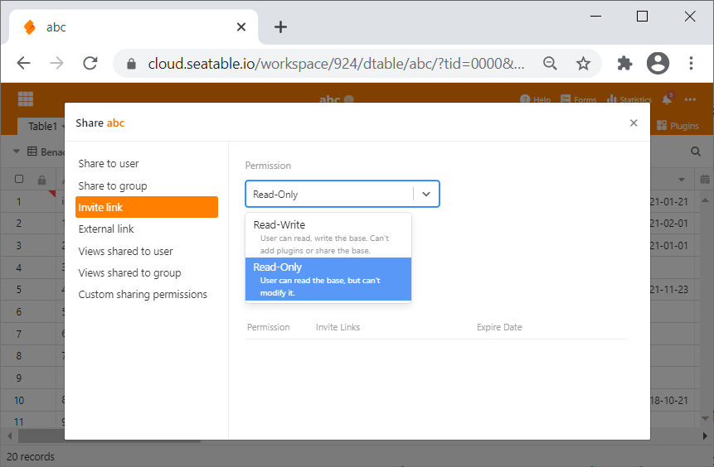
Task: Click the browser back arrow
Action: [24, 63]
